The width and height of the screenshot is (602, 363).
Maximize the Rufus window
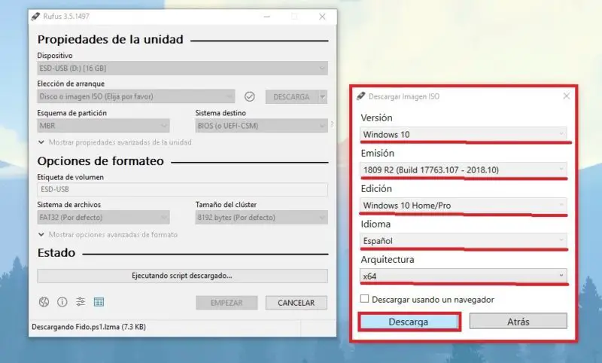pyautogui.click(x=294, y=17)
